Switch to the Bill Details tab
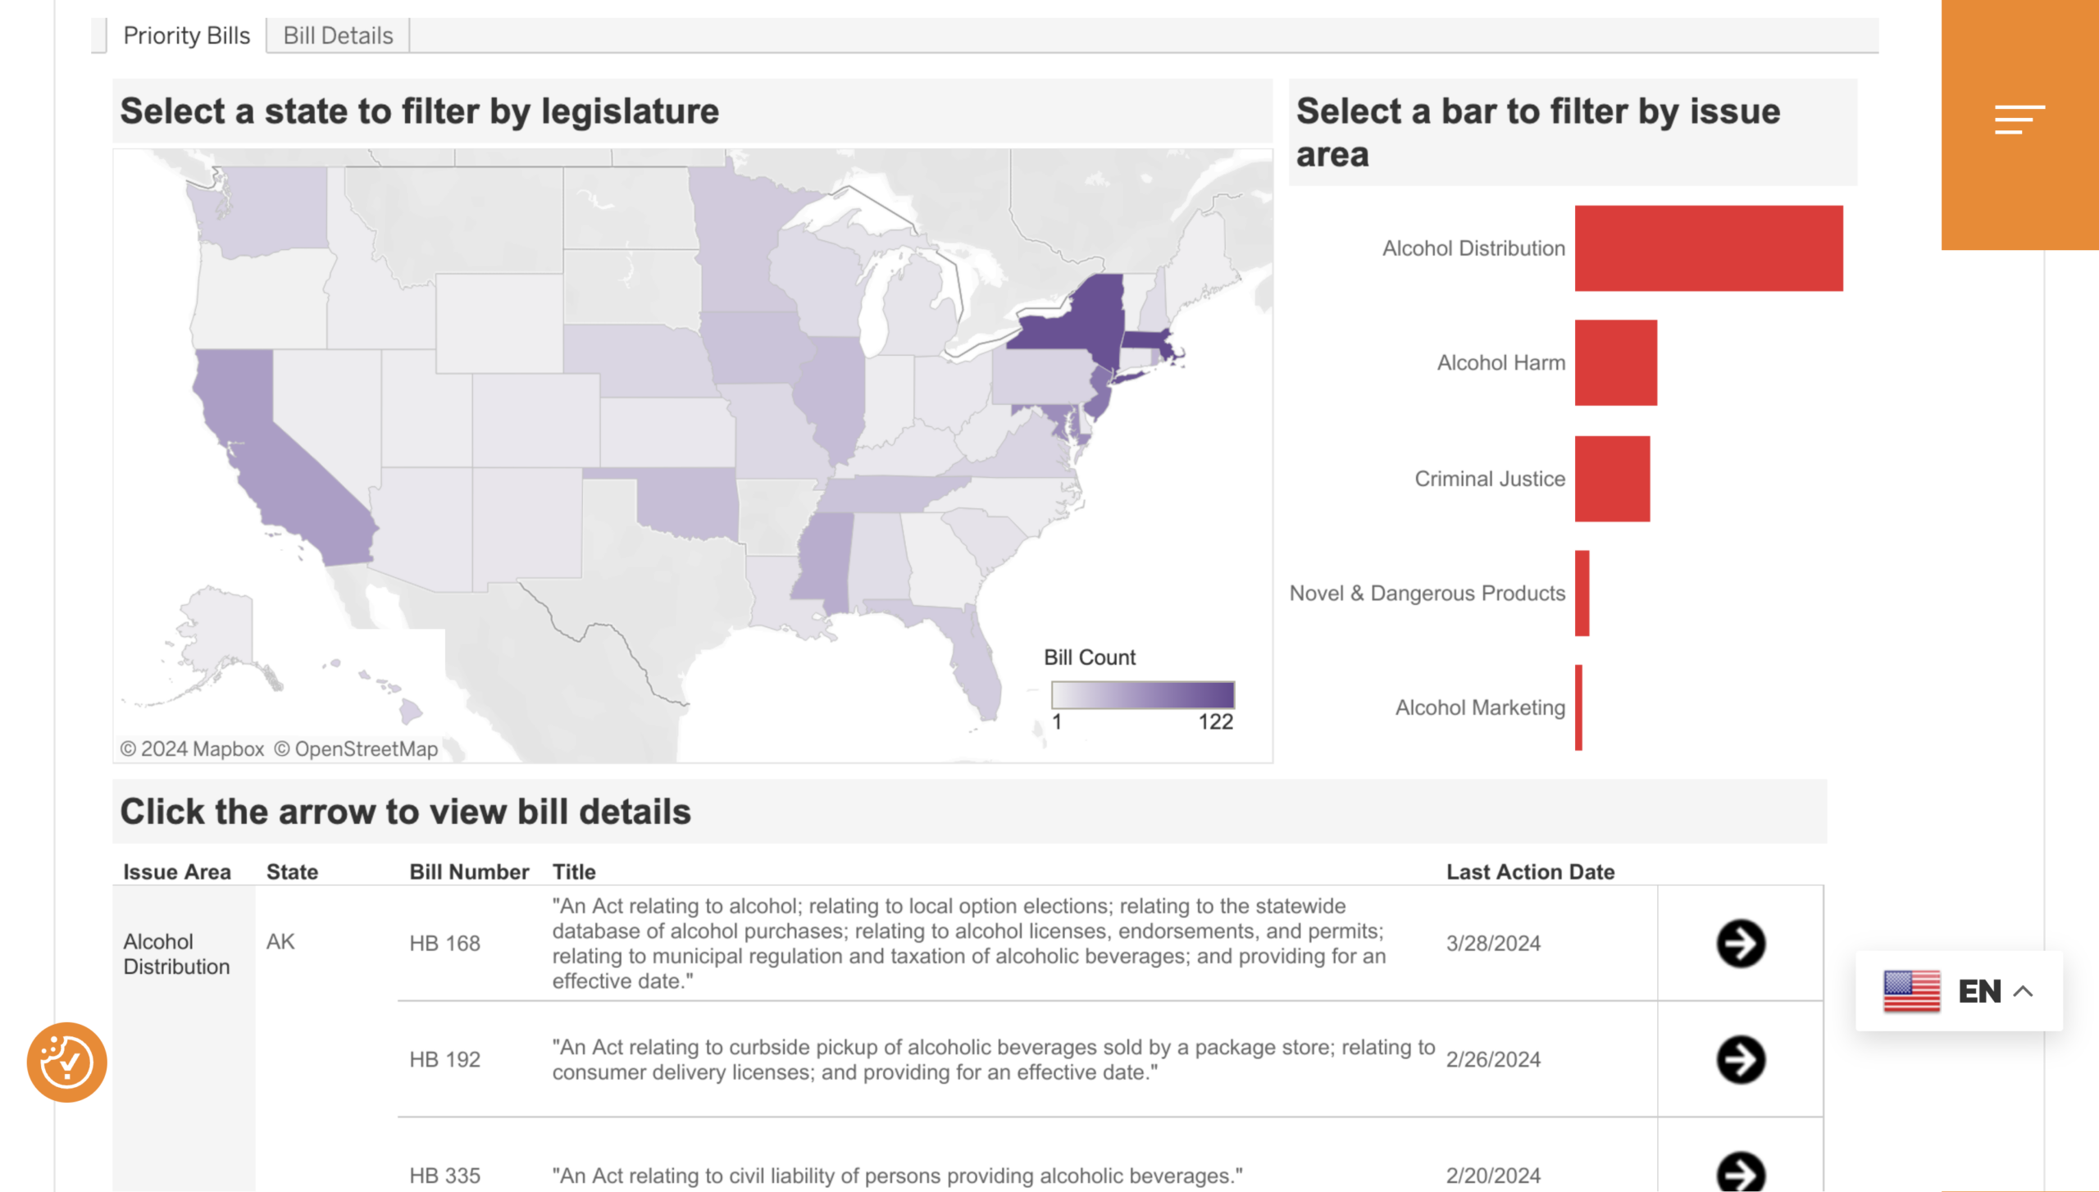 (x=336, y=34)
